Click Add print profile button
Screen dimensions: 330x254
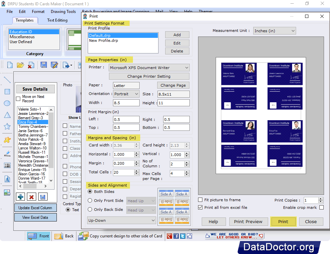[x=177, y=35]
